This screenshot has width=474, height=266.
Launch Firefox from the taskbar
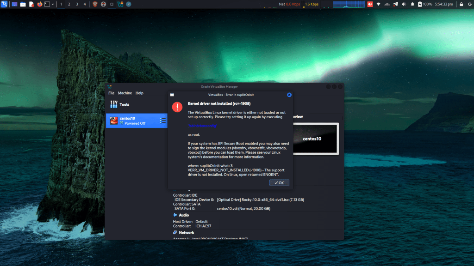pos(39,4)
